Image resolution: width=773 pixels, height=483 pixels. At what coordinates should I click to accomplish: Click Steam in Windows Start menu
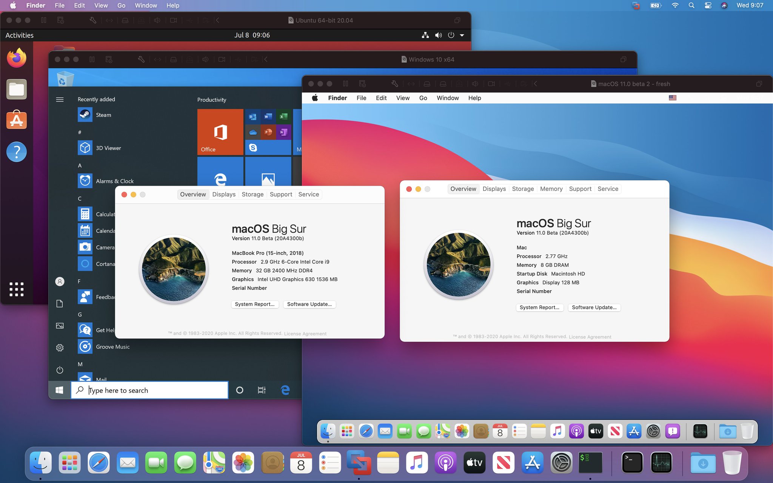coord(94,115)
